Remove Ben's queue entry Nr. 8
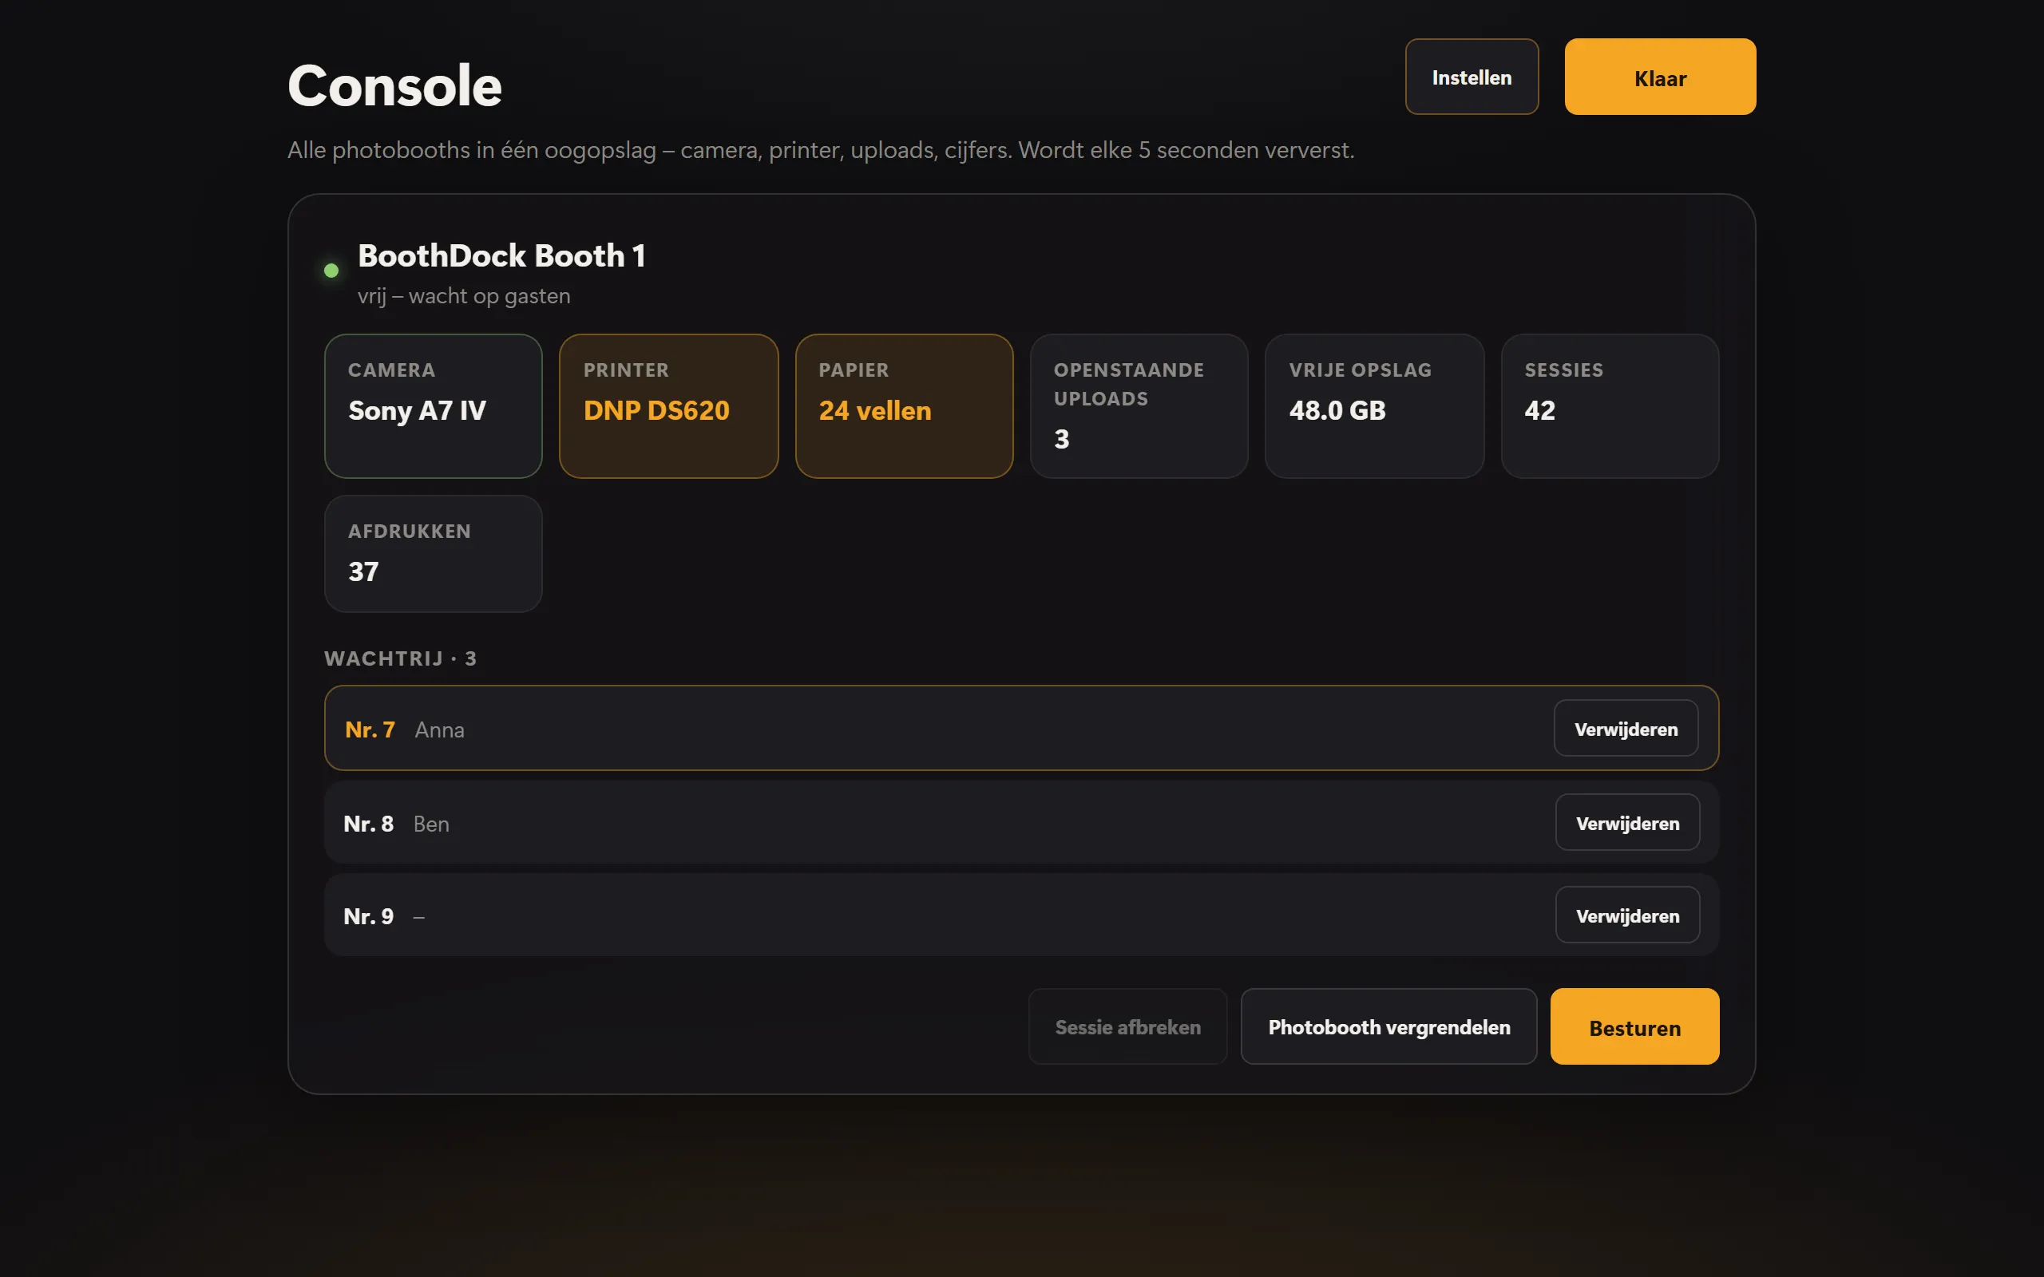The width and height of the screenshot is (2044, 1277). pyautogui.click(x=1627, y=823)
